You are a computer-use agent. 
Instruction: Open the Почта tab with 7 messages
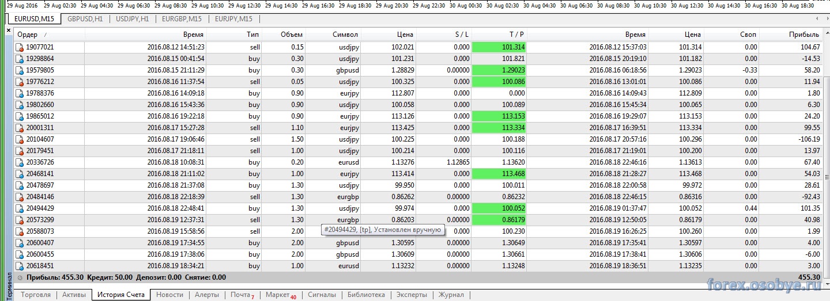coord(242,295)
